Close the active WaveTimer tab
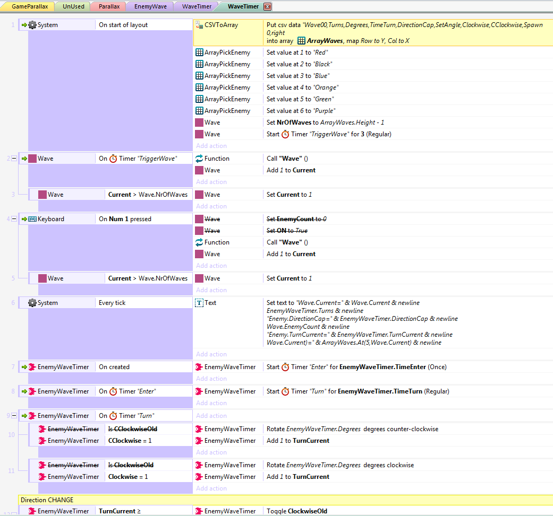This screenshot has height=516, width=553. [x=268, y=6]
